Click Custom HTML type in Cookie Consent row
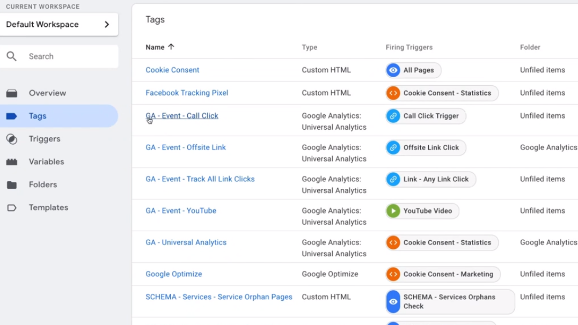The height and width of the screenshot is (325, 578). [326, 70]
